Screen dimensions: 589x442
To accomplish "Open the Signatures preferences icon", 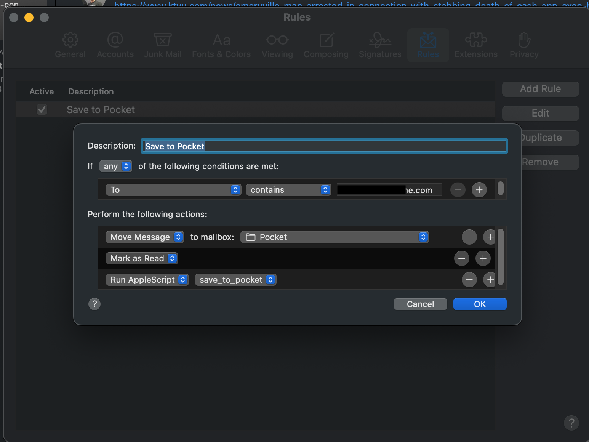I will [x=380, y=45].
